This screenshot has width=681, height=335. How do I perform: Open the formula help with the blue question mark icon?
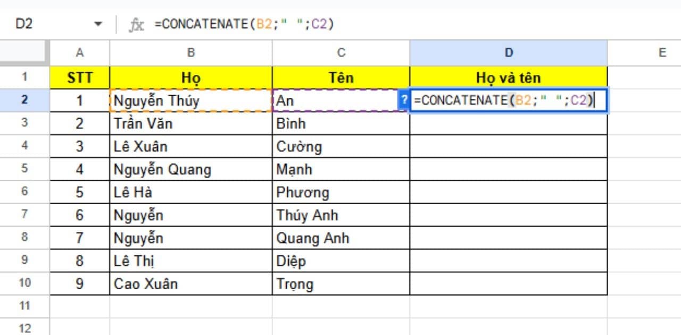(x=404, y=100)
